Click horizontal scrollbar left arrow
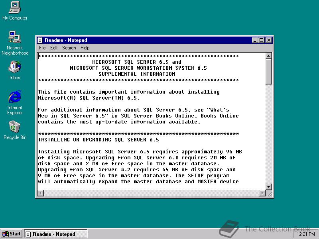Image resolution: width=319 pixels, height=239 pixels. (41, 193)
